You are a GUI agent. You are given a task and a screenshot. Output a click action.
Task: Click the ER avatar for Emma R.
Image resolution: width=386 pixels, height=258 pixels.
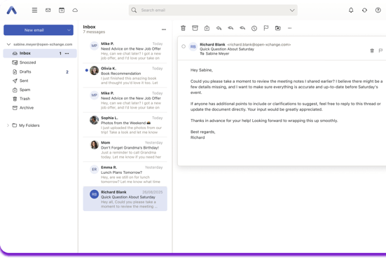point(95,169)
